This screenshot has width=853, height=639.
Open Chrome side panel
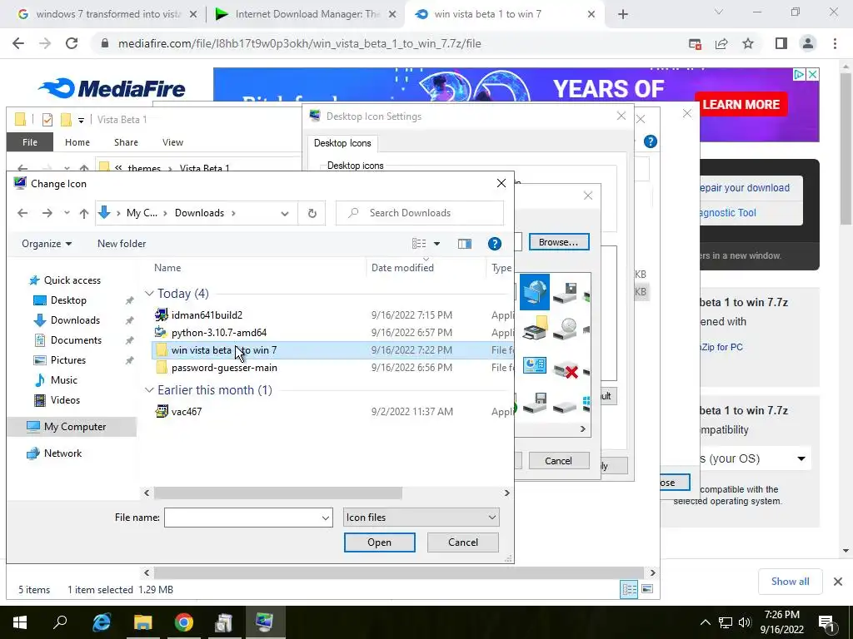pyautogui.click(x=781, y=43)
